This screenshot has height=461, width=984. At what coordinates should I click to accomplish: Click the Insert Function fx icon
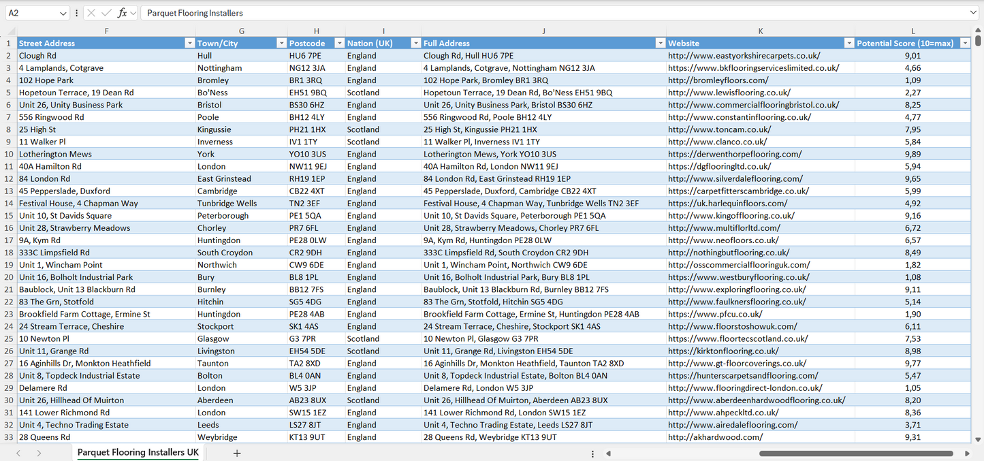coord(122,13)
